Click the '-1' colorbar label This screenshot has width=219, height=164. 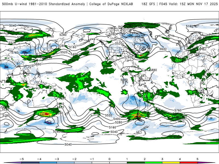(x=92, y=159)
